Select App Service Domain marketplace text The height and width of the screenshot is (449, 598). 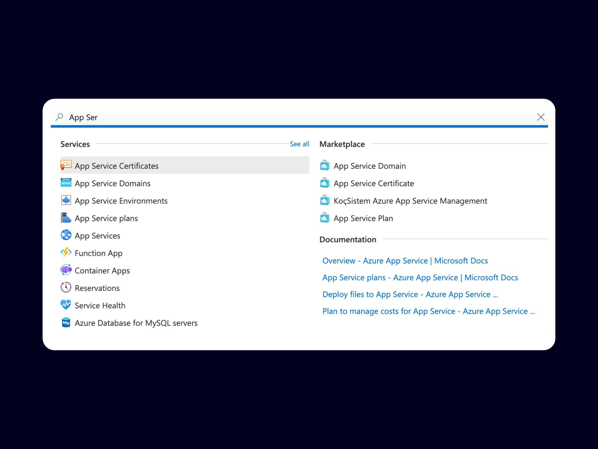pyautogui.click(x=369, y=166)
